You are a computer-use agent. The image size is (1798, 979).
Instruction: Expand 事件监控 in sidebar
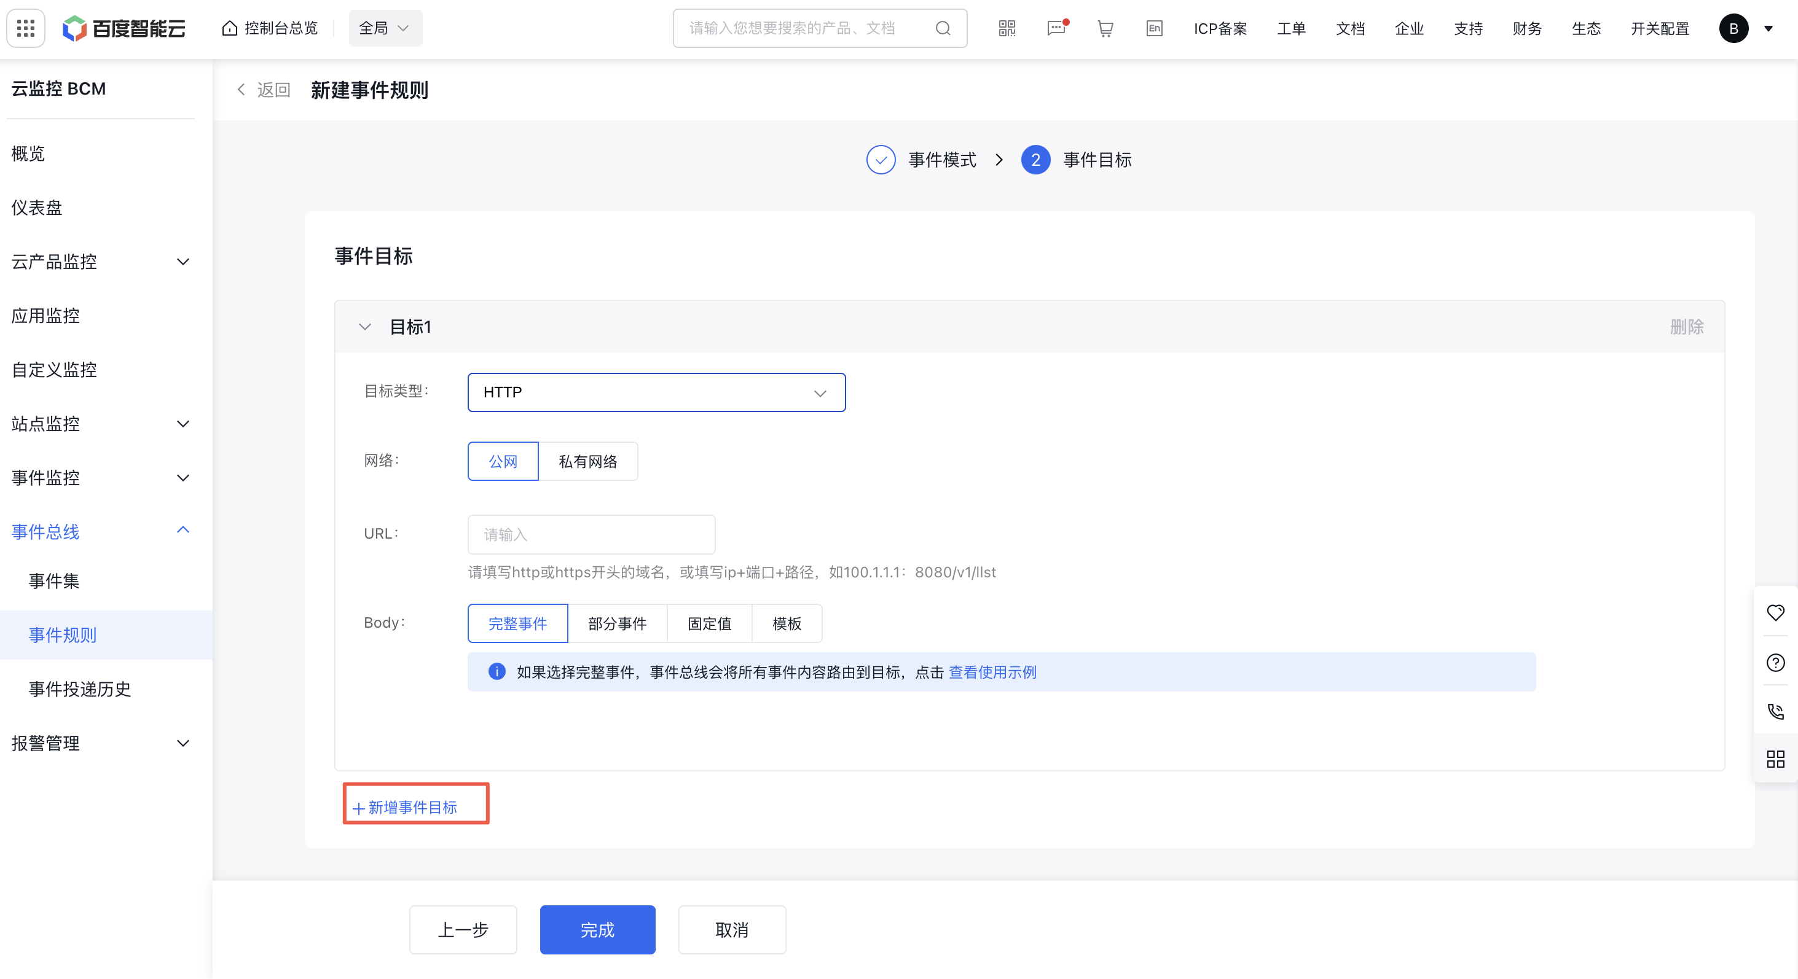pos(183,478)
